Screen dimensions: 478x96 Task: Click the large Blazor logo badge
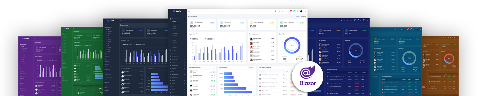pos(308,76)
